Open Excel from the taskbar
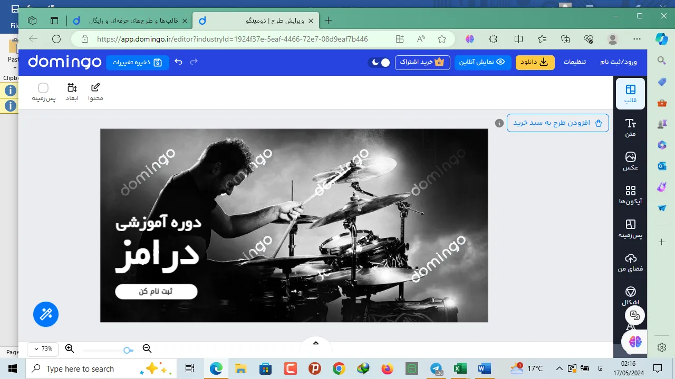Screen dimensions: 675x379 (x=460, y=368)
